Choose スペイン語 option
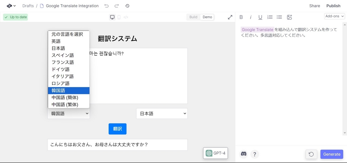The width and height of the screenshot is (347, 163). click(x=69, y=55)
